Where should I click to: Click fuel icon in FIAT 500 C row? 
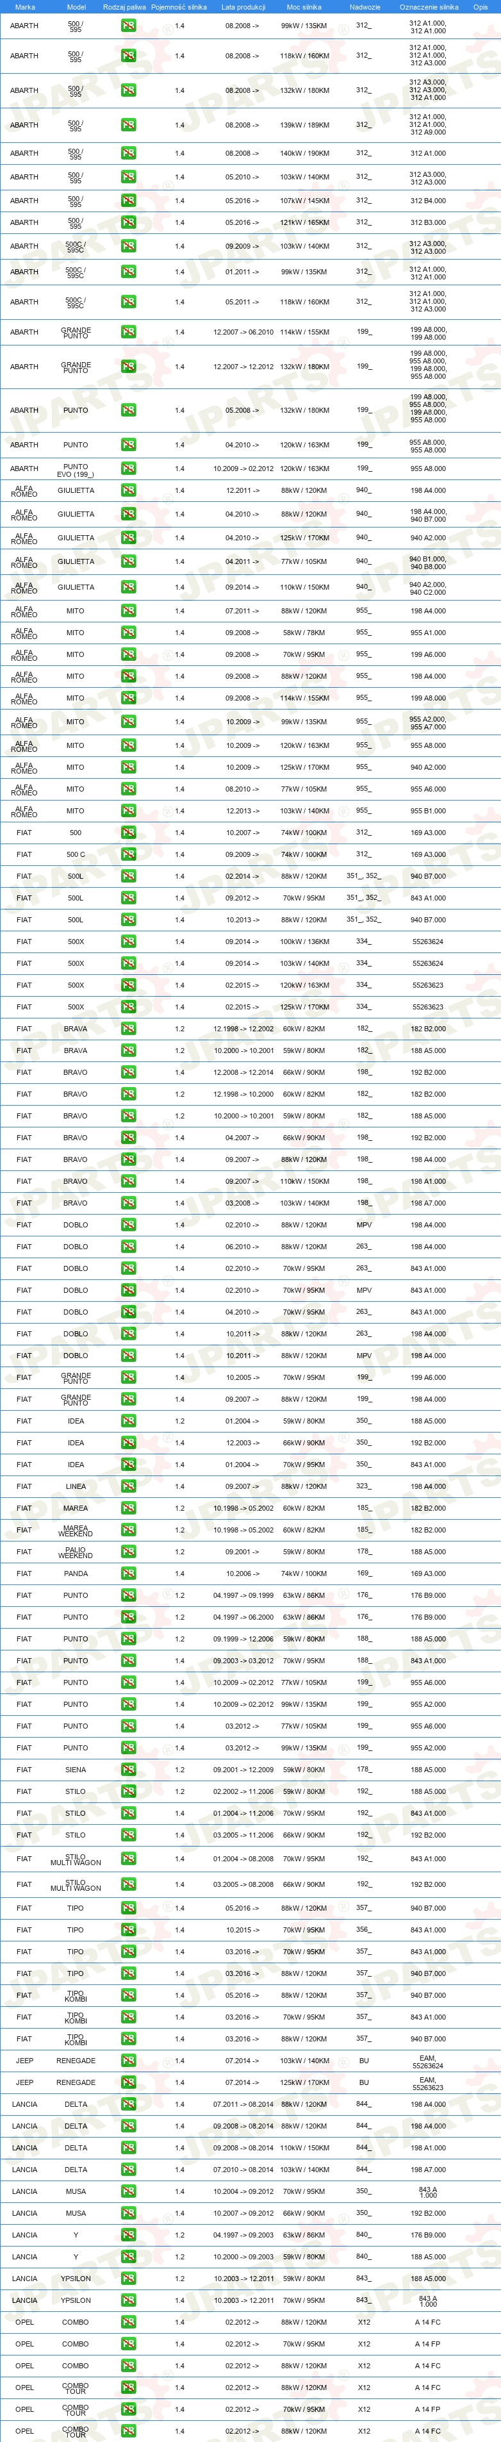[x=128, y=854]
